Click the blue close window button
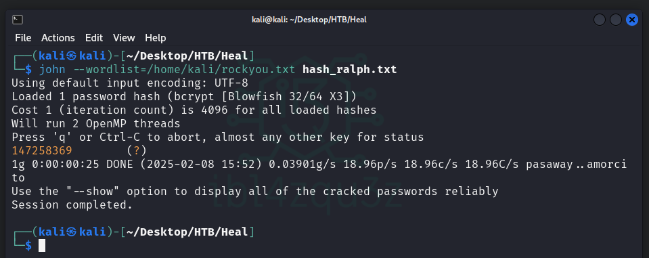 coord(631,20)
